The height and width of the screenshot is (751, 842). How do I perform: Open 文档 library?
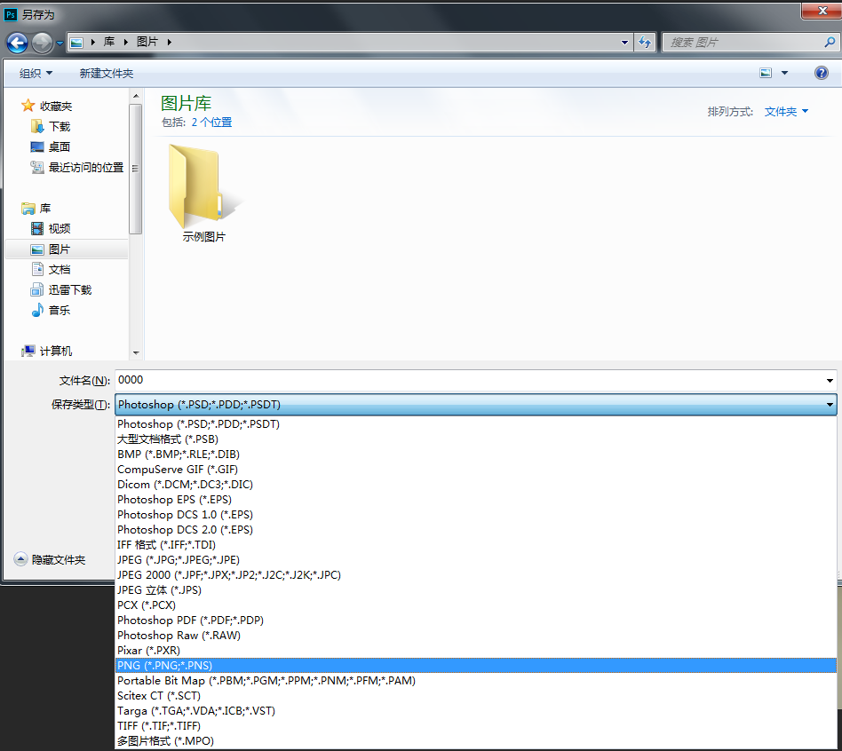coord(60,270)
